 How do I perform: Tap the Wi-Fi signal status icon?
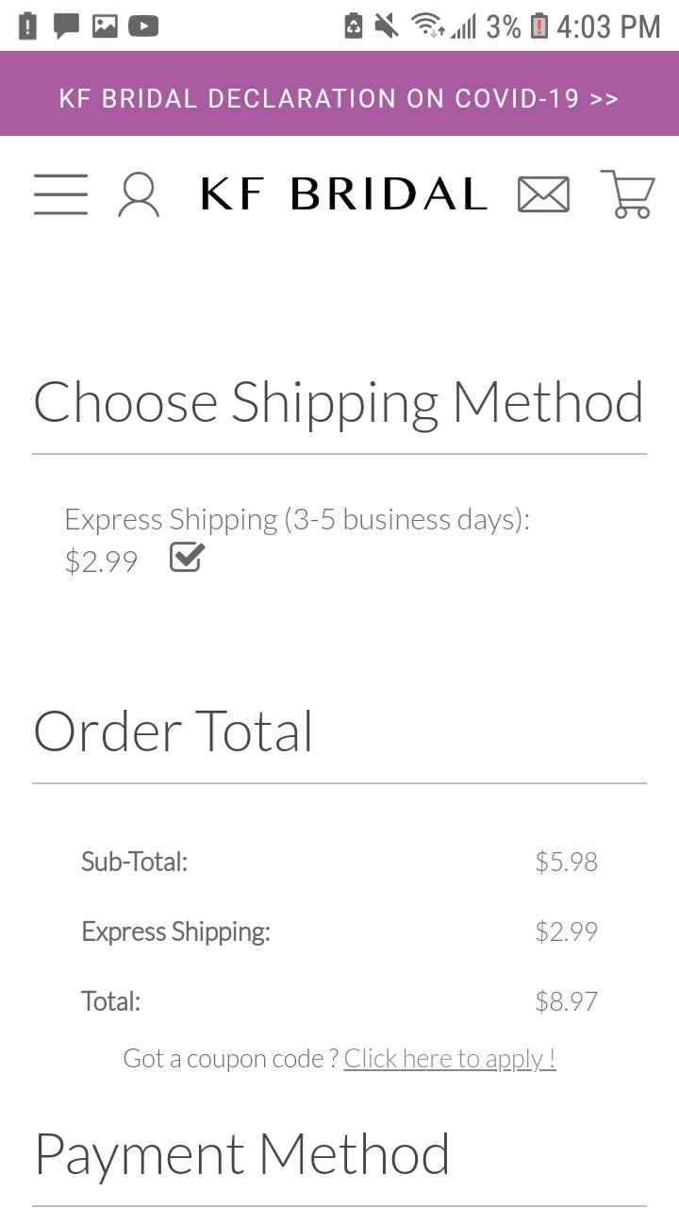tap(427, 25)
